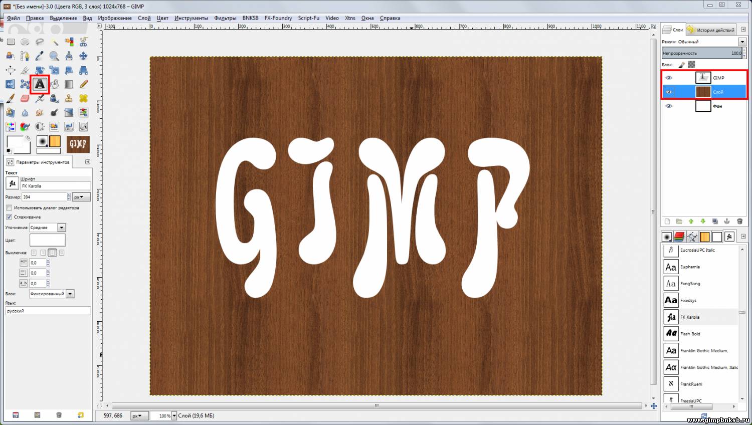Image resolution: width=752 pixels, height=425 pixels.
Task: Select the Scissors Select tool
Action: tap(83, 42)
